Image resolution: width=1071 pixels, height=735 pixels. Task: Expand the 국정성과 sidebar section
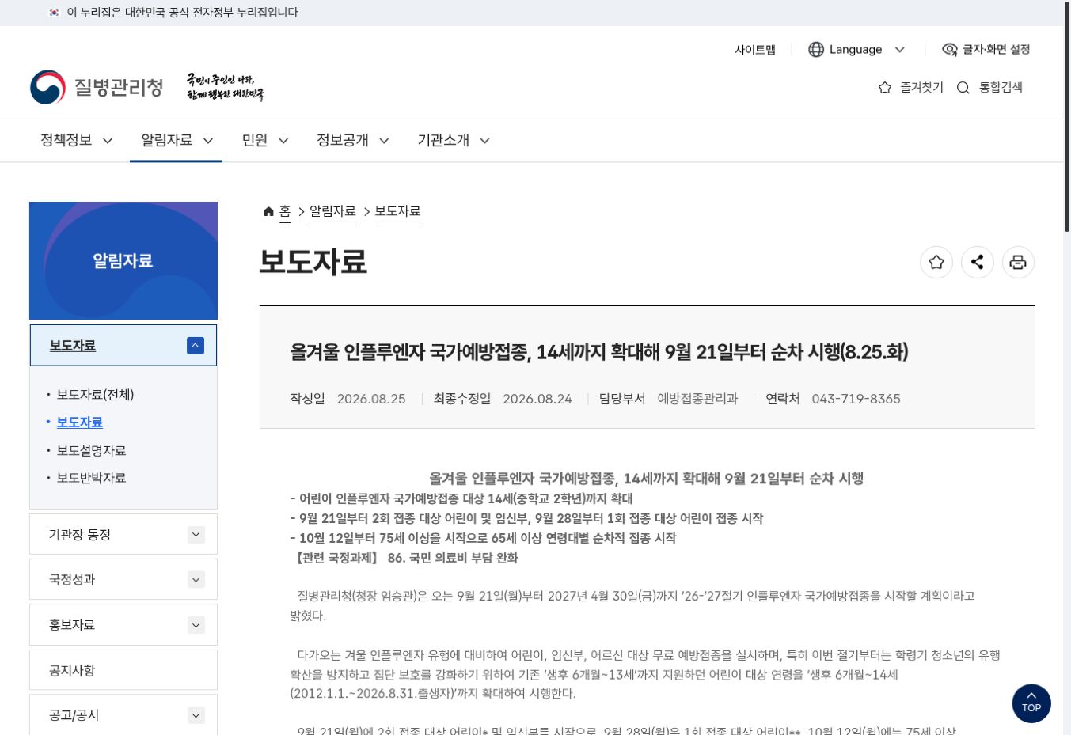coord(196,580)
